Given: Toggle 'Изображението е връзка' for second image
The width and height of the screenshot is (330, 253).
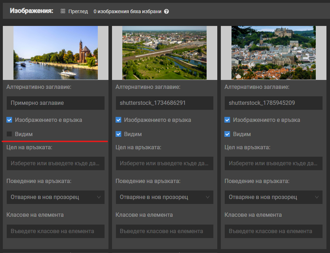Looking at the screenshot, I should point(118,120).
